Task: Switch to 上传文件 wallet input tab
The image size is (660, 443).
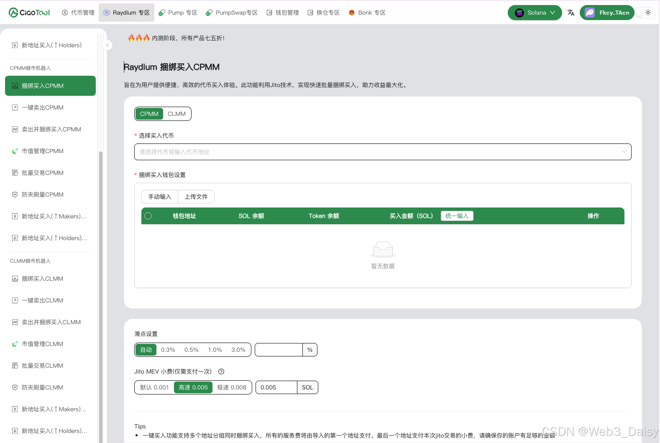Action: tap(196, 197)
